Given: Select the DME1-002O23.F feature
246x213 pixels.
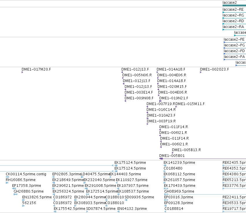Looking at the screenshot, I should [x=214, y=69].
